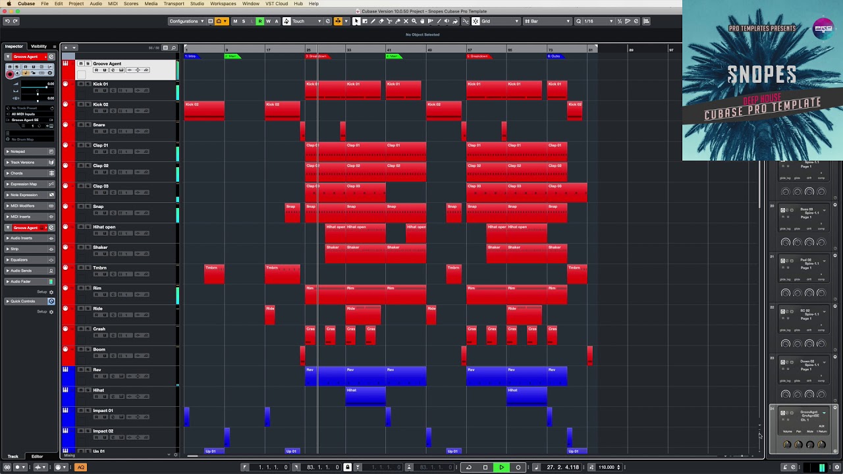The height and width of the screenshot is (474, 843).
Task: Toggle global Solo S in toolbar
Action: (243, 21)
